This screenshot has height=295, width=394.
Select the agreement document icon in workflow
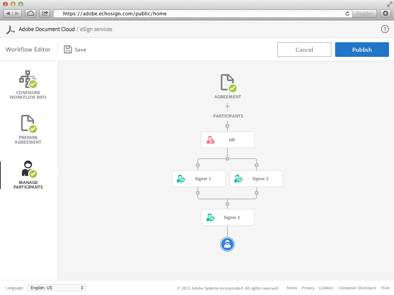point(228,83)
